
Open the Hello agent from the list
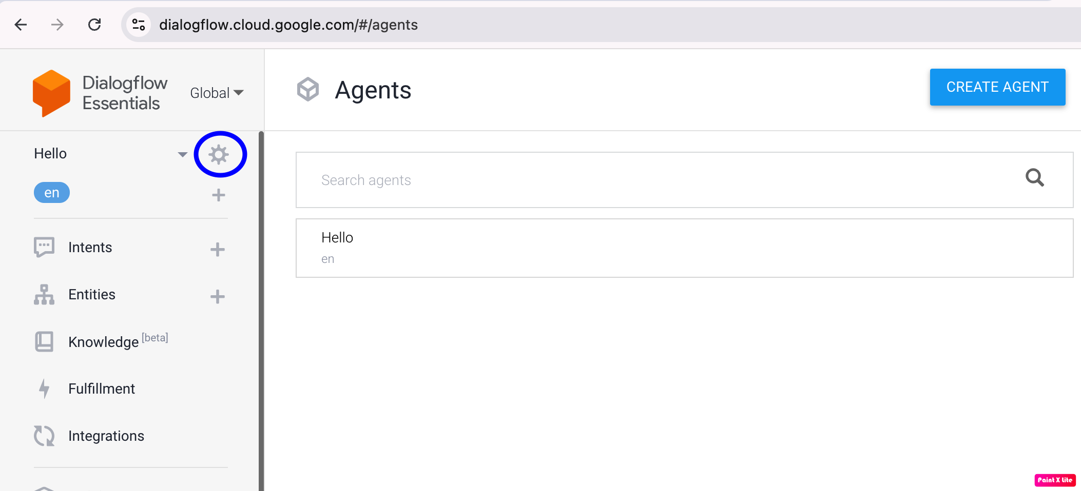[x=337, y=237]
